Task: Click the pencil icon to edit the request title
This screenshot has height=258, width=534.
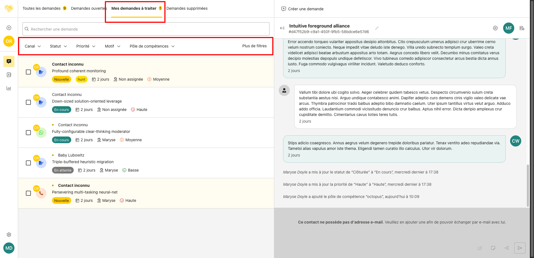Action: 377,28
